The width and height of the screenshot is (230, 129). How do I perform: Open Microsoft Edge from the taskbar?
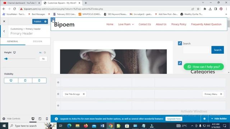click(69, 126)
